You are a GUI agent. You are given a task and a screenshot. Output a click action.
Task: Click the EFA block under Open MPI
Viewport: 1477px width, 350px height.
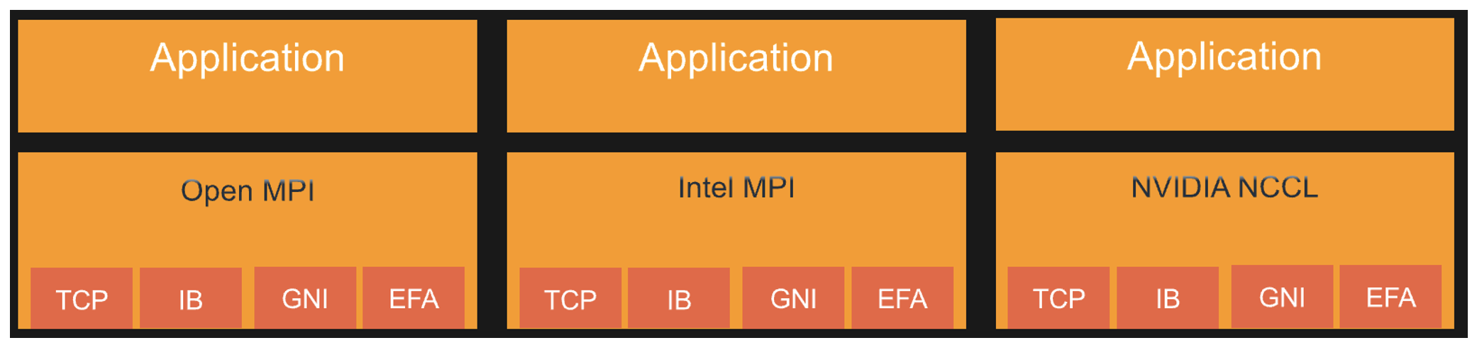tap(414, 298)
